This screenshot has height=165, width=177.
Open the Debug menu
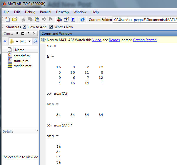coord(30,12)
